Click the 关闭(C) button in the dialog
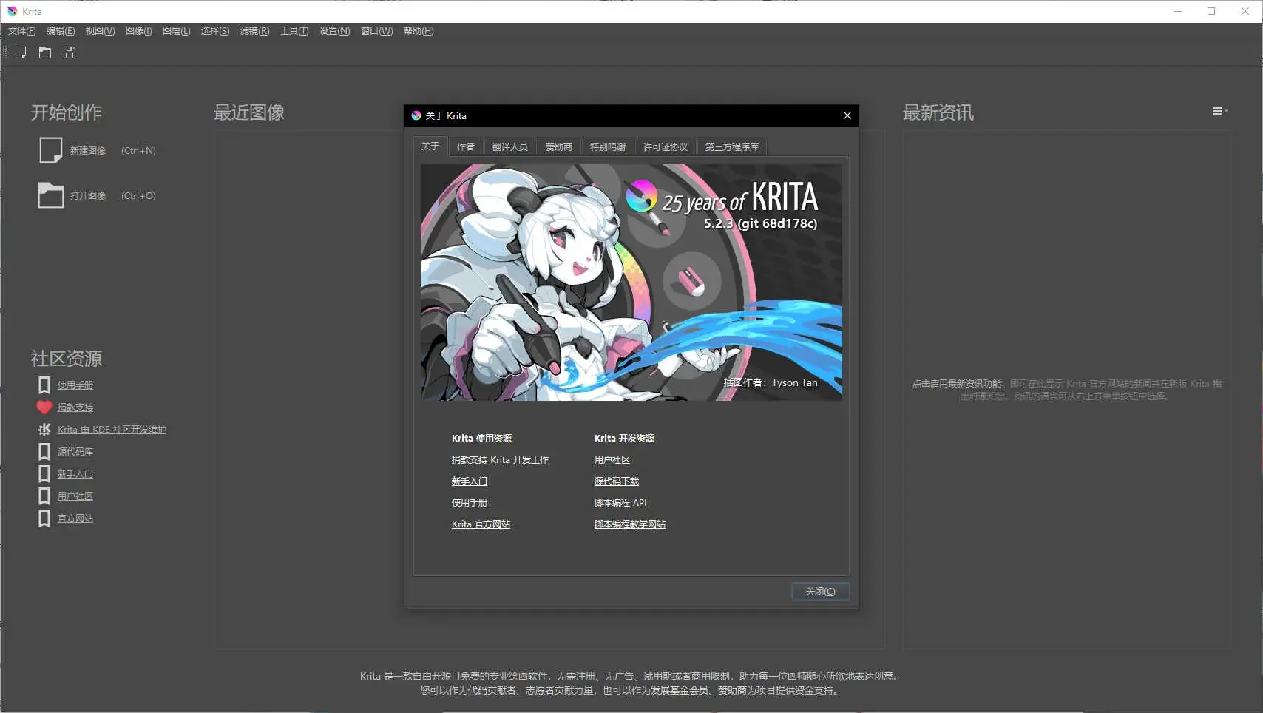Viewport: 1263px width, 713px height. pyautogui.click(x=820, y=592)
